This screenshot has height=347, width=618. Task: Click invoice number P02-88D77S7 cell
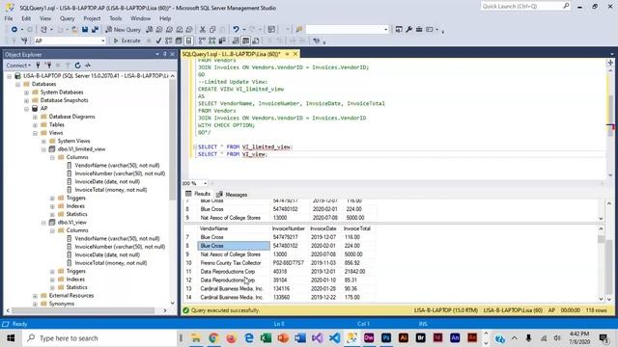pyautogui.click(x=290, y=263)
